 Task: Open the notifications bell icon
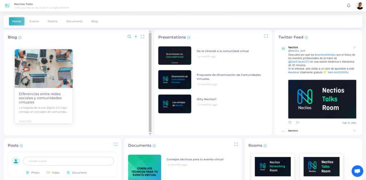[348, 6]
